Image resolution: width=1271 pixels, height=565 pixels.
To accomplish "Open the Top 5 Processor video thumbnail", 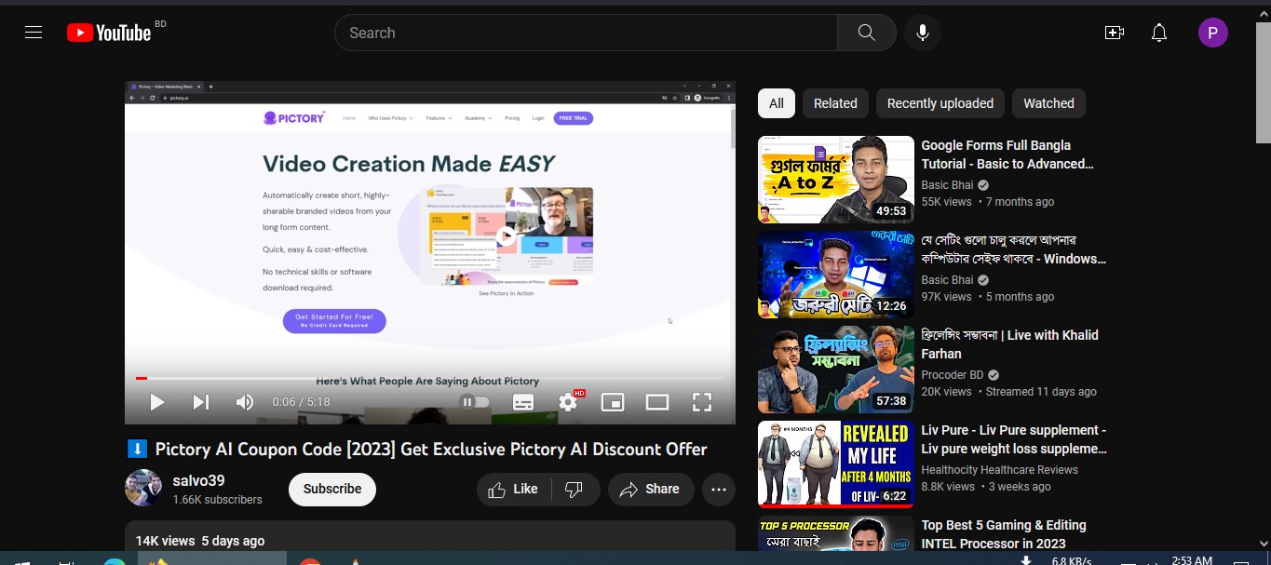I will click(x=836, y=533).
